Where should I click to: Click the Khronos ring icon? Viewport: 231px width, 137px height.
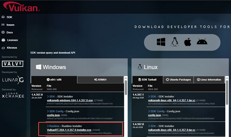click(3, 48)
